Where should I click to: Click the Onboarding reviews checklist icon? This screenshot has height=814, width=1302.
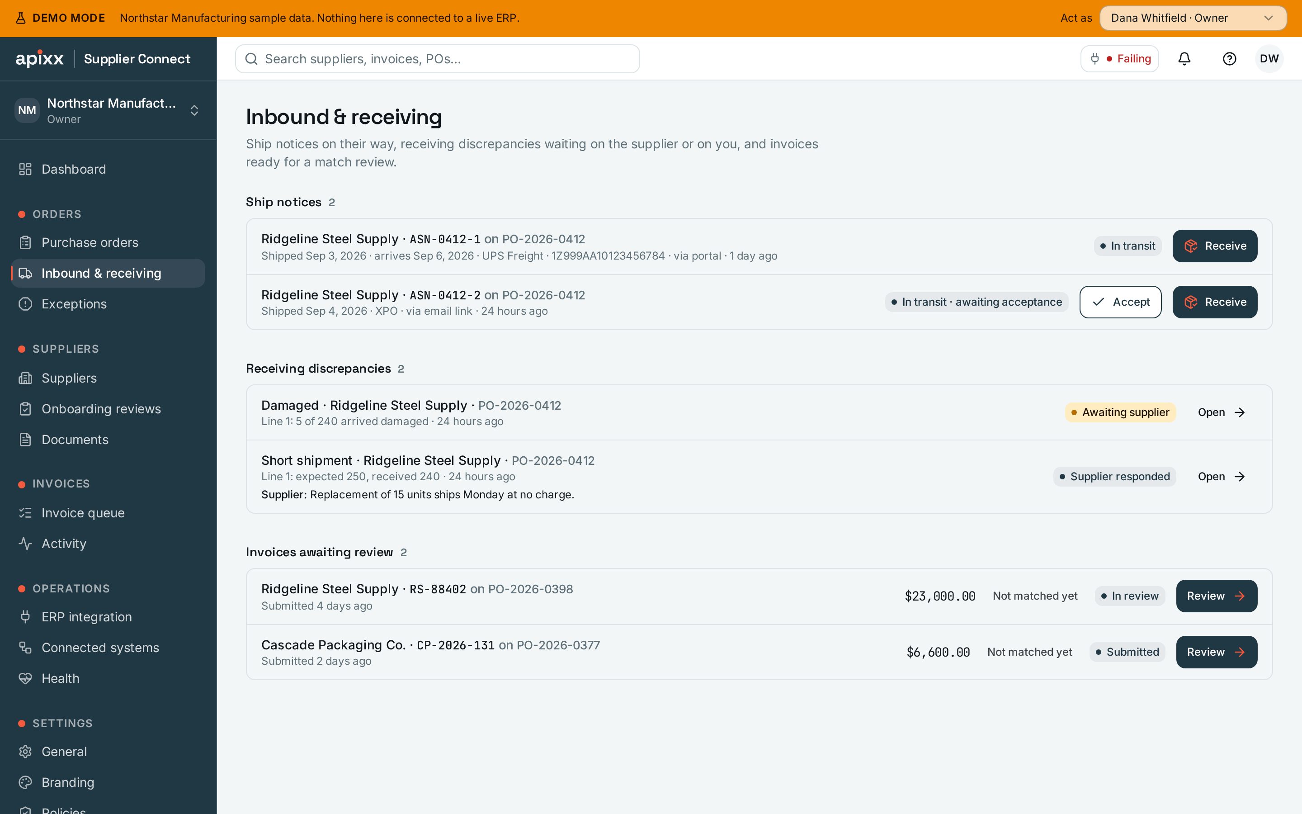pos(25,409)
